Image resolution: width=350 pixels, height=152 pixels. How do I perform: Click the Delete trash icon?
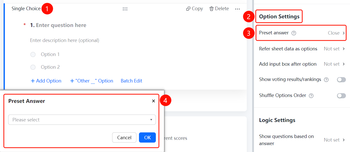click(212, 9)
